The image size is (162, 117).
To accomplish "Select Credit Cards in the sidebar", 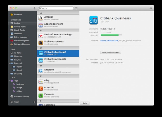I will click(19, 30).
